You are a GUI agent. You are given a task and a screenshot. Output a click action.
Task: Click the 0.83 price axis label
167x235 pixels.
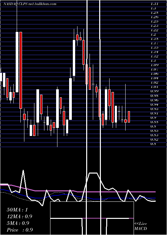[x=154, y=135]
